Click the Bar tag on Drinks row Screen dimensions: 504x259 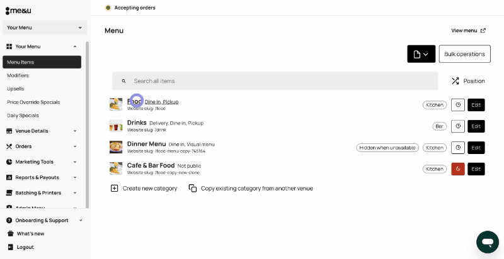pyautogui.click(x=439, y=126)
